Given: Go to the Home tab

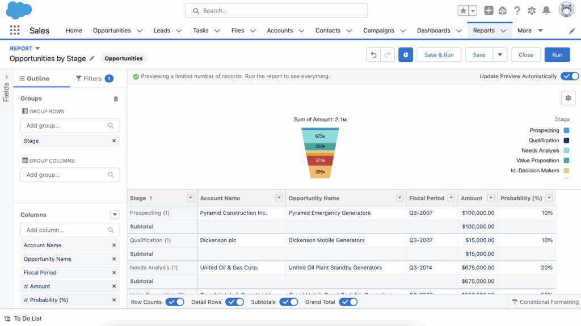Looking at the screenshot, I should (x=74, y=31).
